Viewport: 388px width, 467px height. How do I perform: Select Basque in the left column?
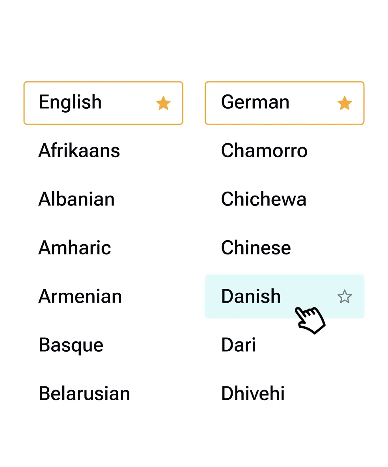[71, 345]
